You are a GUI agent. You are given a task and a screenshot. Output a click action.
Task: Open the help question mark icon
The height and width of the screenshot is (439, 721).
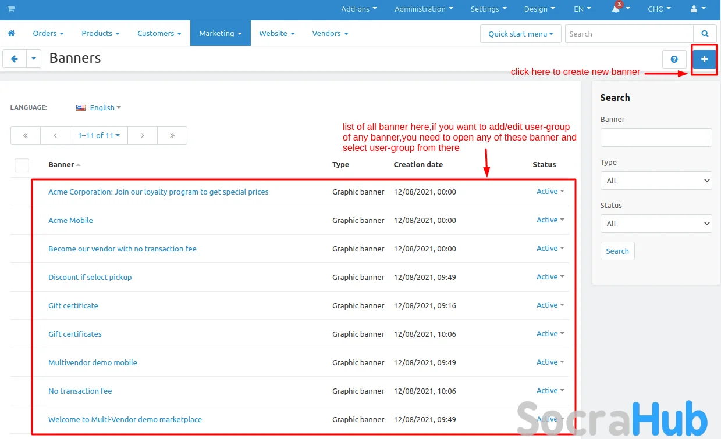click(674, 59)
